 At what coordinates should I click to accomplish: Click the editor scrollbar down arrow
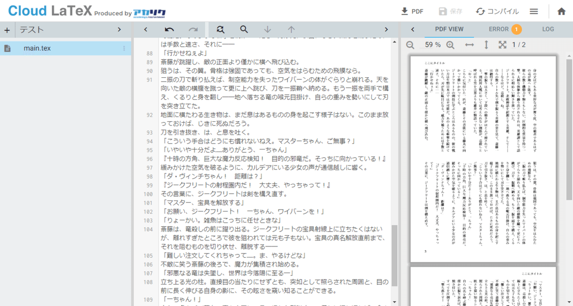point(394,302)
